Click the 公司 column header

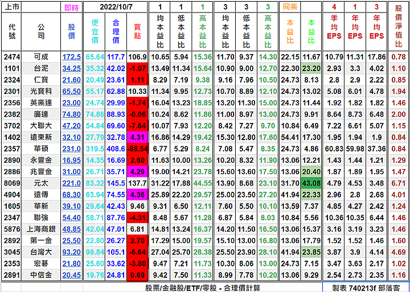click(41, 31)
